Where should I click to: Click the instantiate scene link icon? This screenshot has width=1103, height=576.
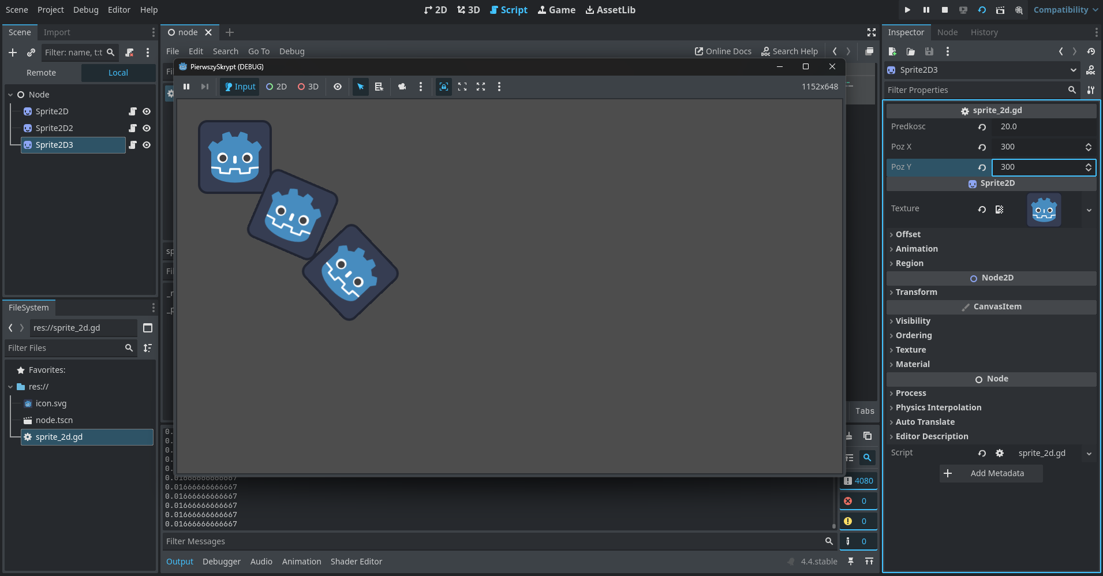point(31,53)
